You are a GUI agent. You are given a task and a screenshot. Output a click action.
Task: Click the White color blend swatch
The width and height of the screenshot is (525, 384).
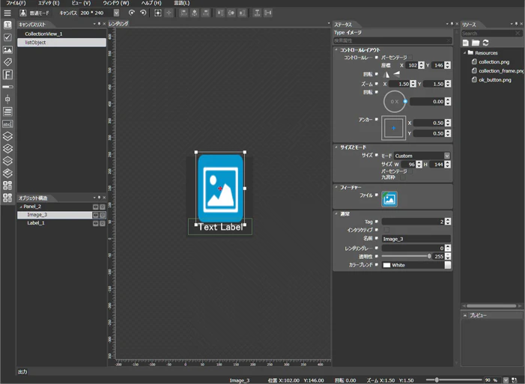(x=386, y=265)
